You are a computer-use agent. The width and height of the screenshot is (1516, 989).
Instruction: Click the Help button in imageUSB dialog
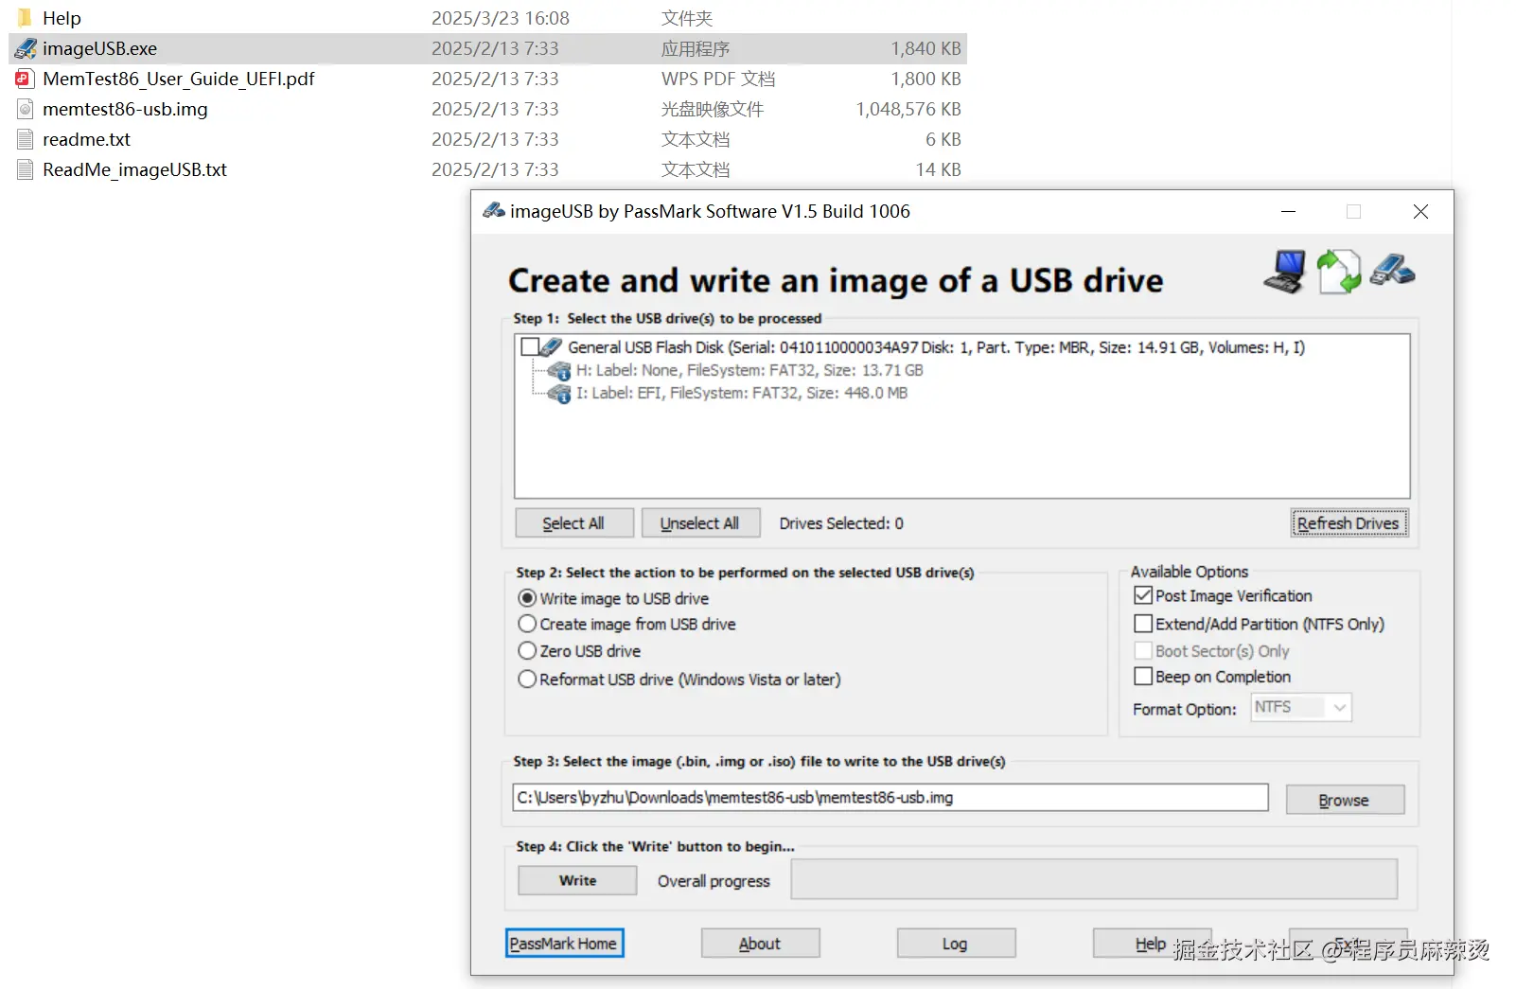tap(1152, 944)
